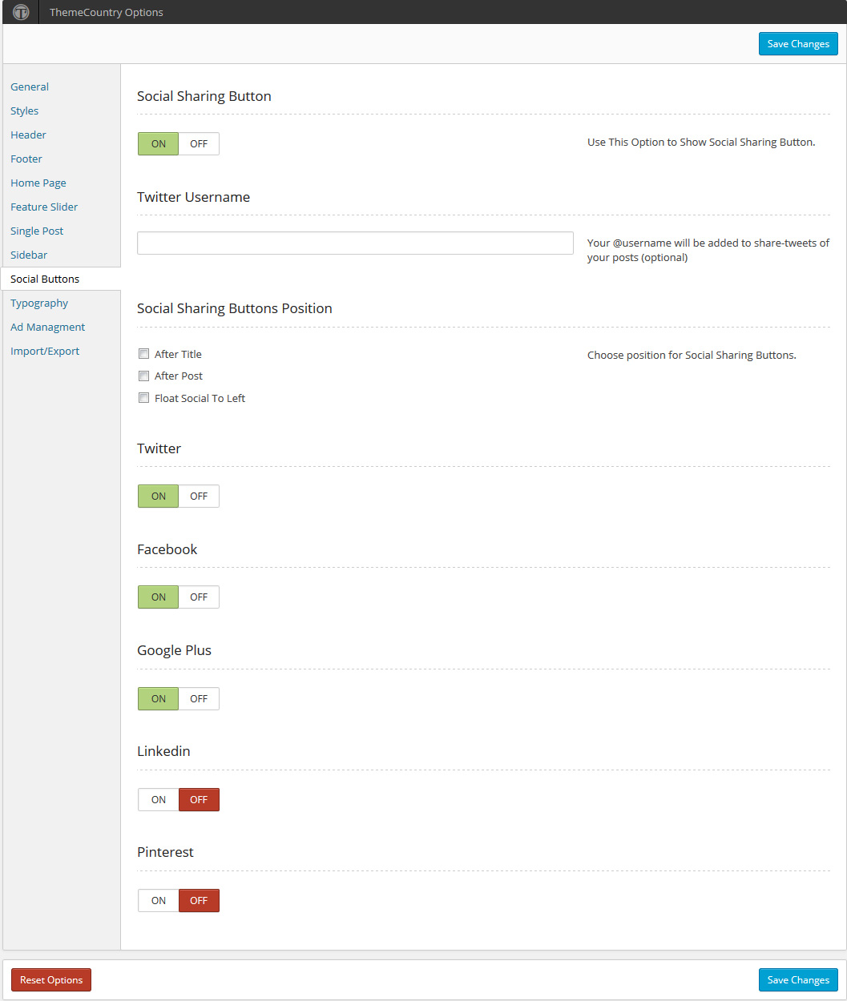This screenshot has width=847, height=1001.
Task: Turn OFF the Social Sharing Button toggle
Action: tap(199, 144)
